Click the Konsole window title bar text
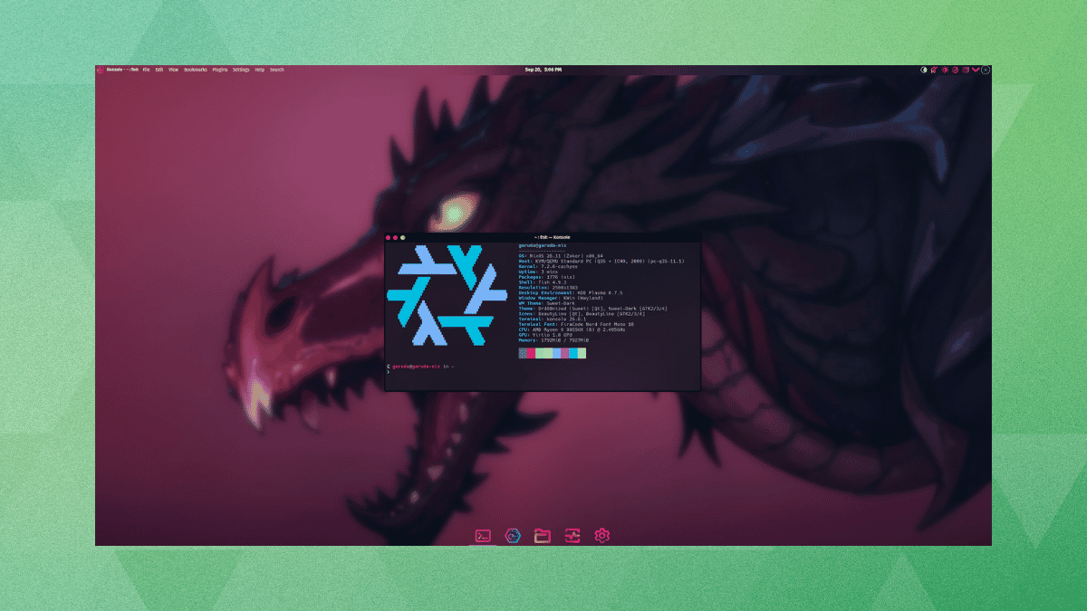The height and width of the screenshot is (611, 1087). (553, 237)
